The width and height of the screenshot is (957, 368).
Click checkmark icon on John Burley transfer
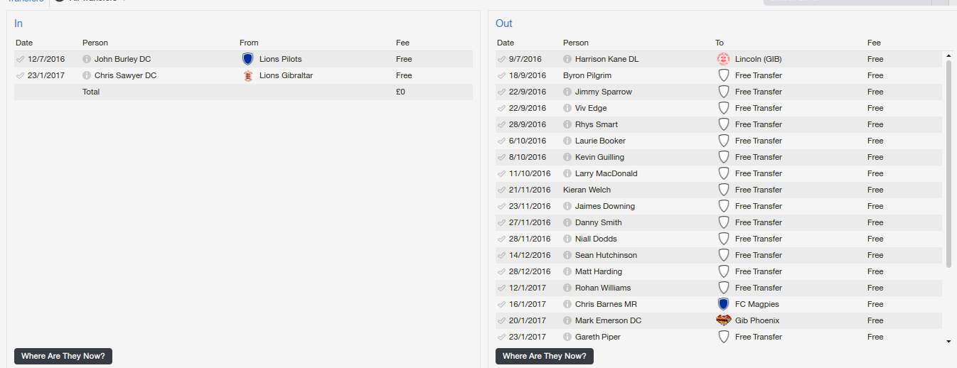(20, 59)
